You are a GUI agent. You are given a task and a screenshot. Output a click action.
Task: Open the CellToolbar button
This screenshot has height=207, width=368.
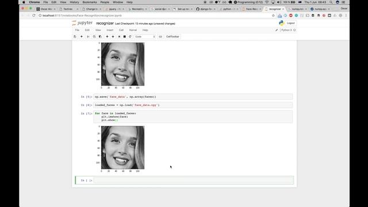(172, 37)
